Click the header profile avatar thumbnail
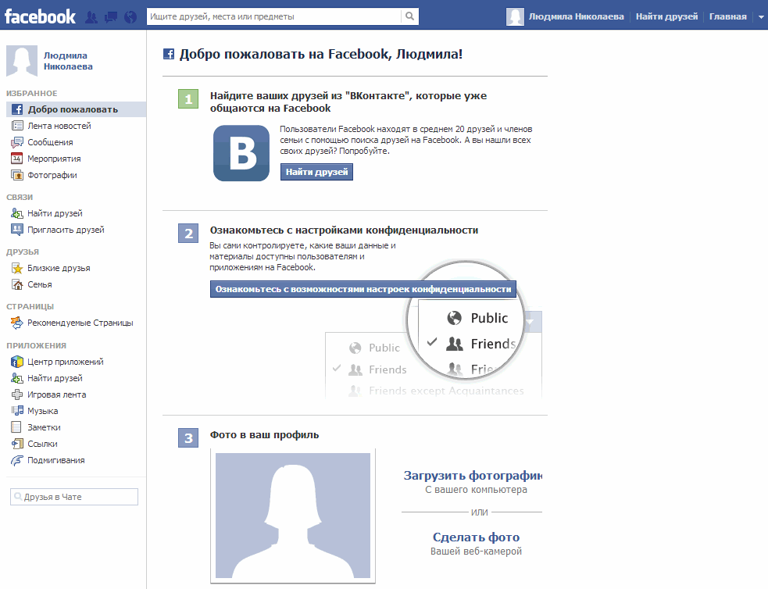 (515, 16)
